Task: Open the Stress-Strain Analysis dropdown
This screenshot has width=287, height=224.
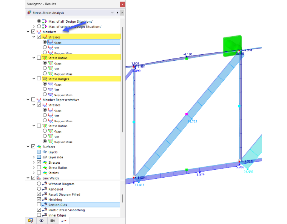Action: pos(112,12)
